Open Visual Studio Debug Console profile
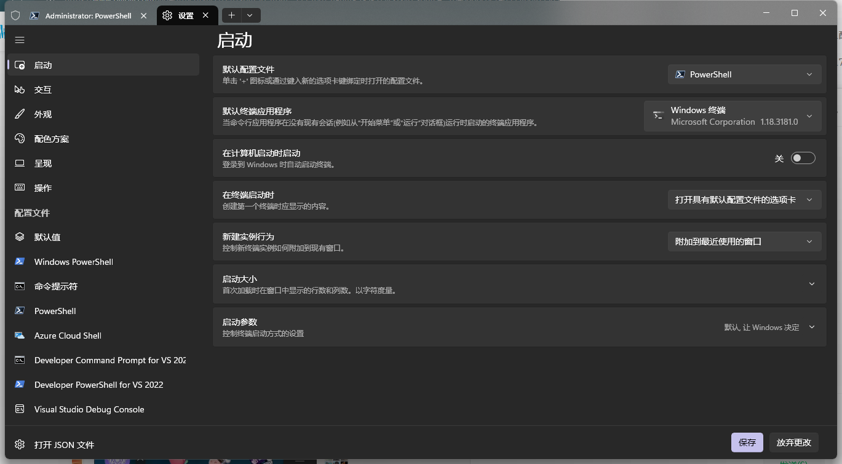842x464 pixels. [x=103, y=409]
